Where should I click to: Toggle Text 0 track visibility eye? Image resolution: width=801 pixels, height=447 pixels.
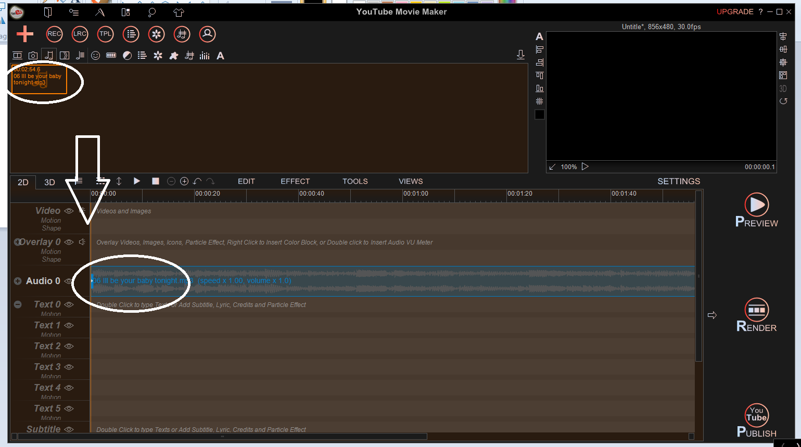coord(69,304)
